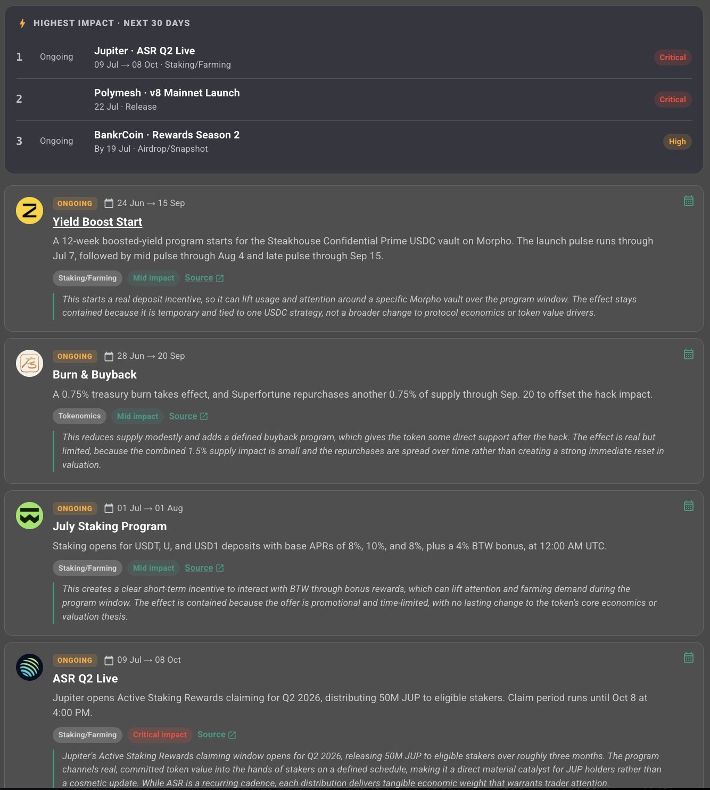Click the Tokenomics category tag
The height and width of the screenshot is (790, 710).
tap(79, 416)
